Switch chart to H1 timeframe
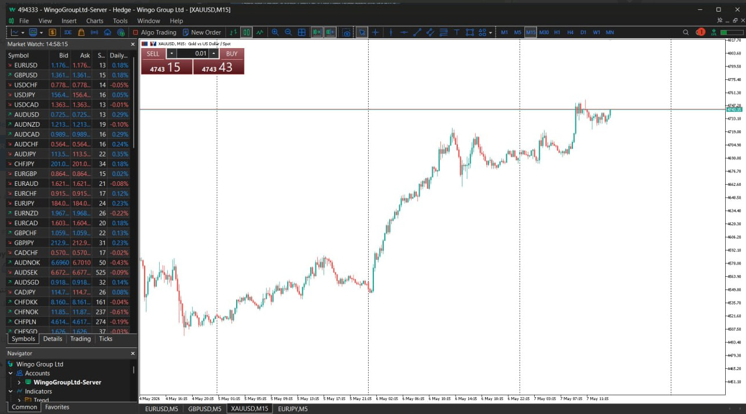Viewport: 746px width, 414px height. pyautogui.click(x=557, y=32)
